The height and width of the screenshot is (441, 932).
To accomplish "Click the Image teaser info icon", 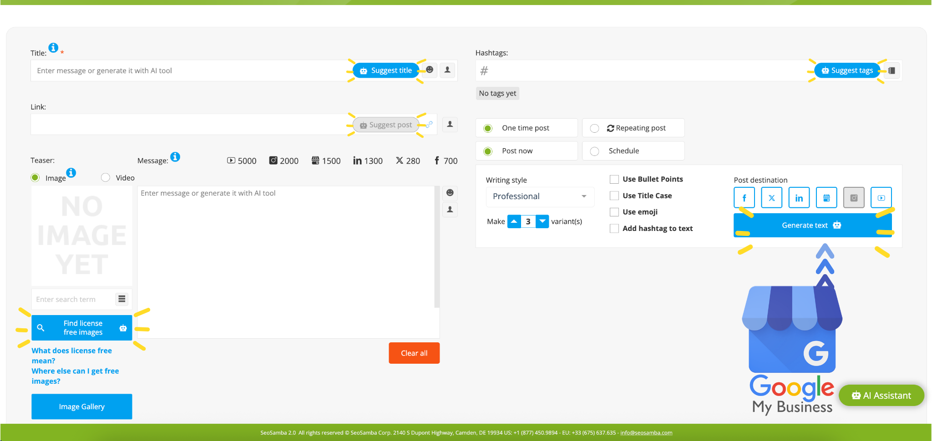I will (x=71, y=173).
